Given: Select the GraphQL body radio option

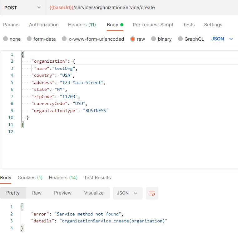Looking at the screenshot, I should click(x=181, y=39).
